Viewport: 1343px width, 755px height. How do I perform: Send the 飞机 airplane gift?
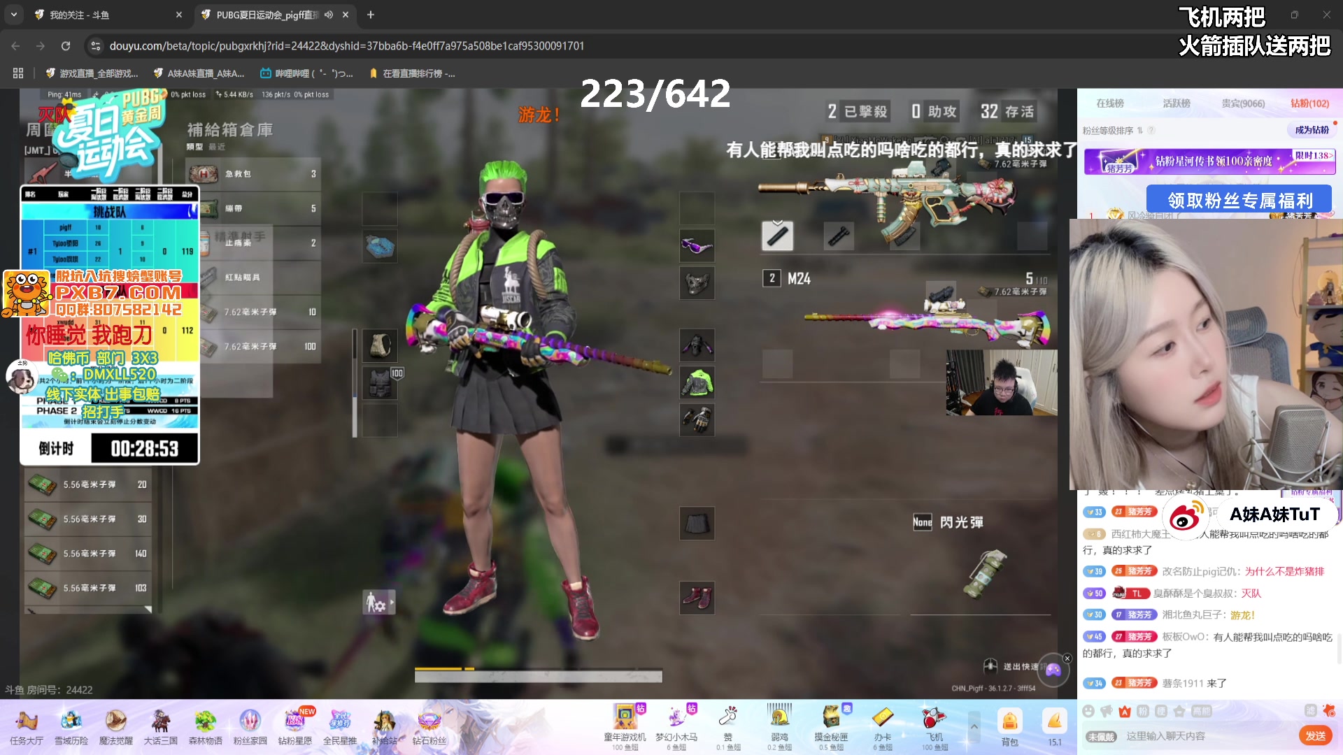(935, 726)
